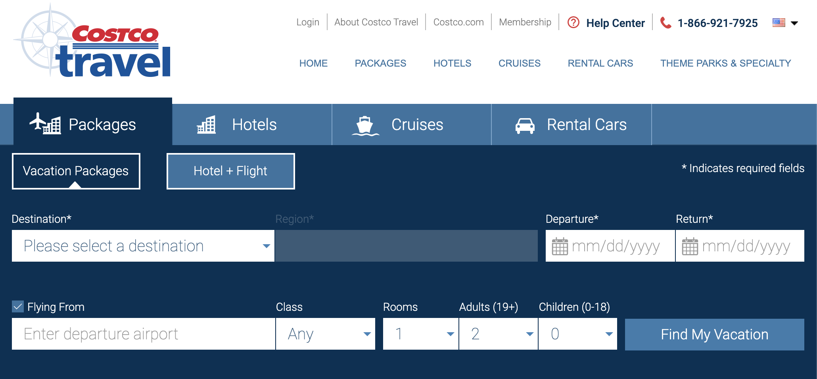The width and height of the screenshot is (817, 379).
Task: Select the Vacation Packages option
Action: pyautogui.click(x=76, y=171)
